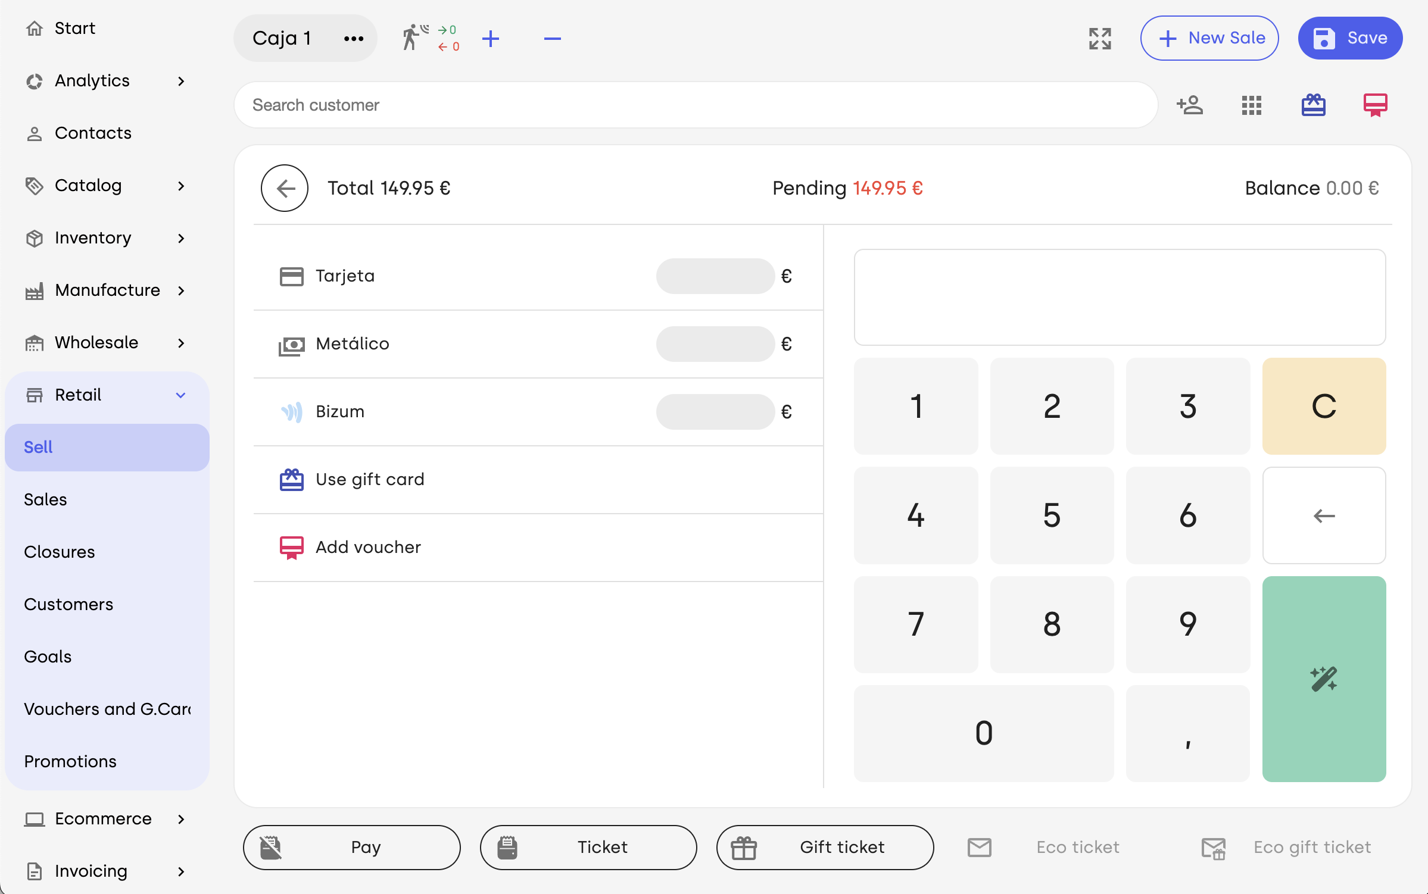Expand the Invoicing menu chevron

[181, 871]
